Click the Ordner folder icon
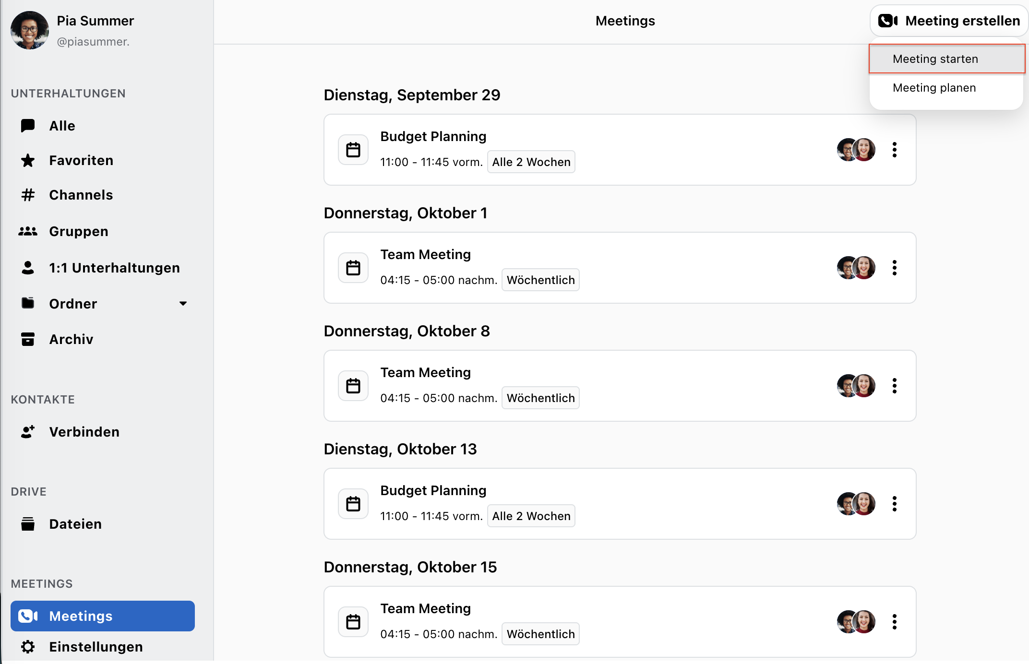 (28, 303)
